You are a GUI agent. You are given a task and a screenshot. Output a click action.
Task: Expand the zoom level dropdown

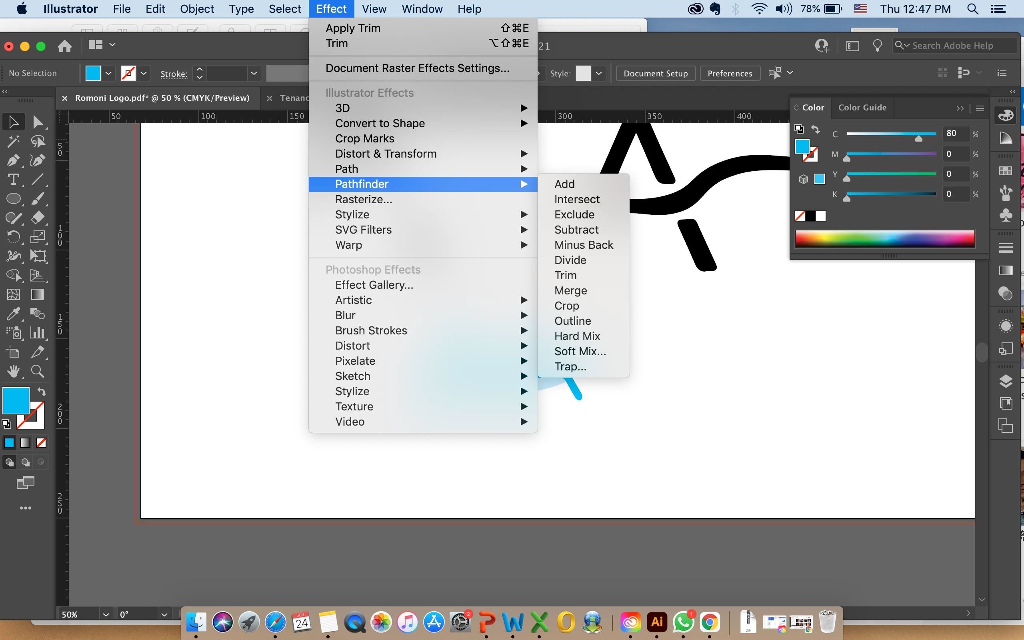[106, 615]
